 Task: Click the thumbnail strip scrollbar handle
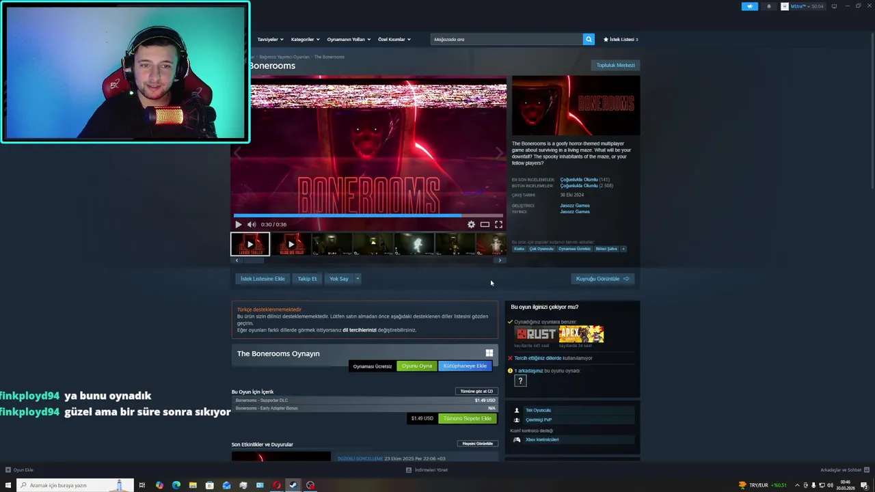253,260
